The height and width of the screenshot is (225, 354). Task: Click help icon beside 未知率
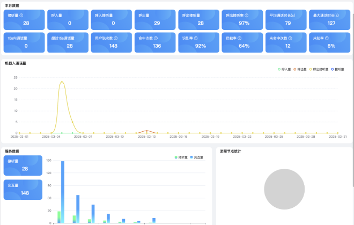(x=327, y=39)
